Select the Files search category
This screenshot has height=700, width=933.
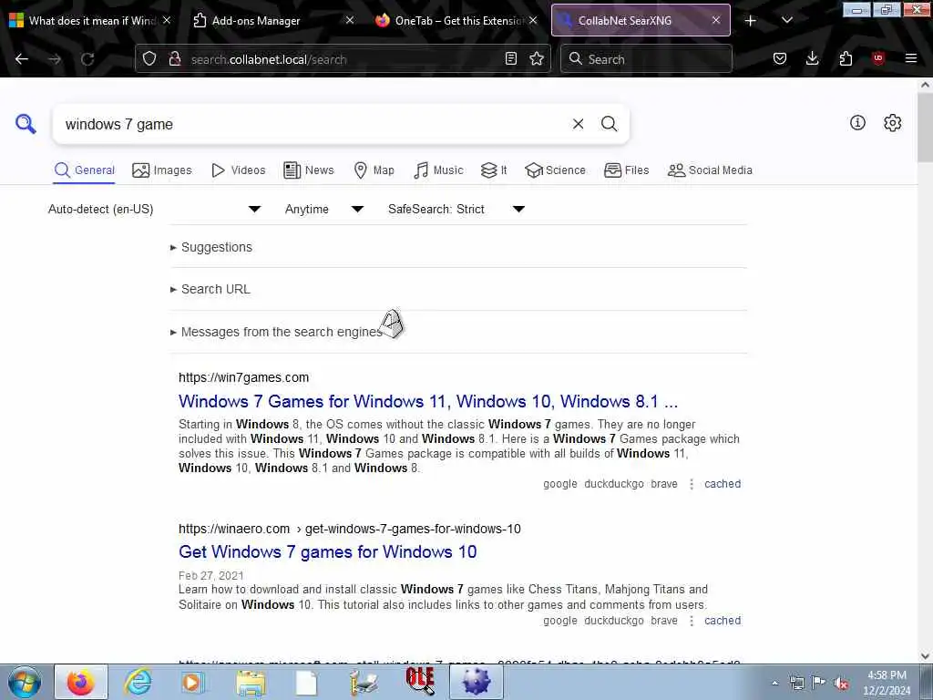click(626, 170)
